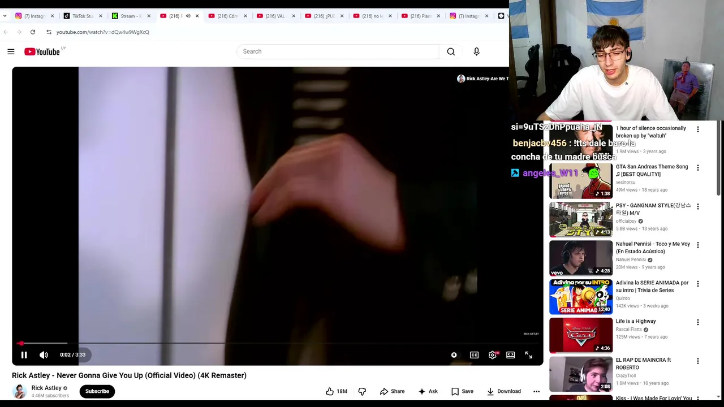Open the more actions ellipsis below the video
724x407 pixels.
coord(536,391)
